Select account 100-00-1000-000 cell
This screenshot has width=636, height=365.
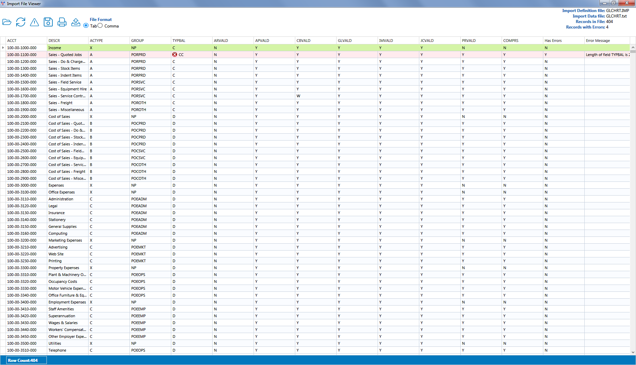coord(26,48)
